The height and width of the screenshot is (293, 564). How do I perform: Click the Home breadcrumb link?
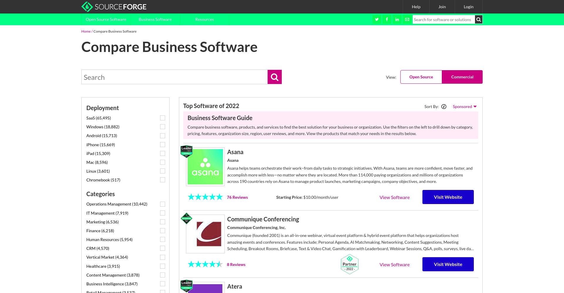click(x=86, y=31)
